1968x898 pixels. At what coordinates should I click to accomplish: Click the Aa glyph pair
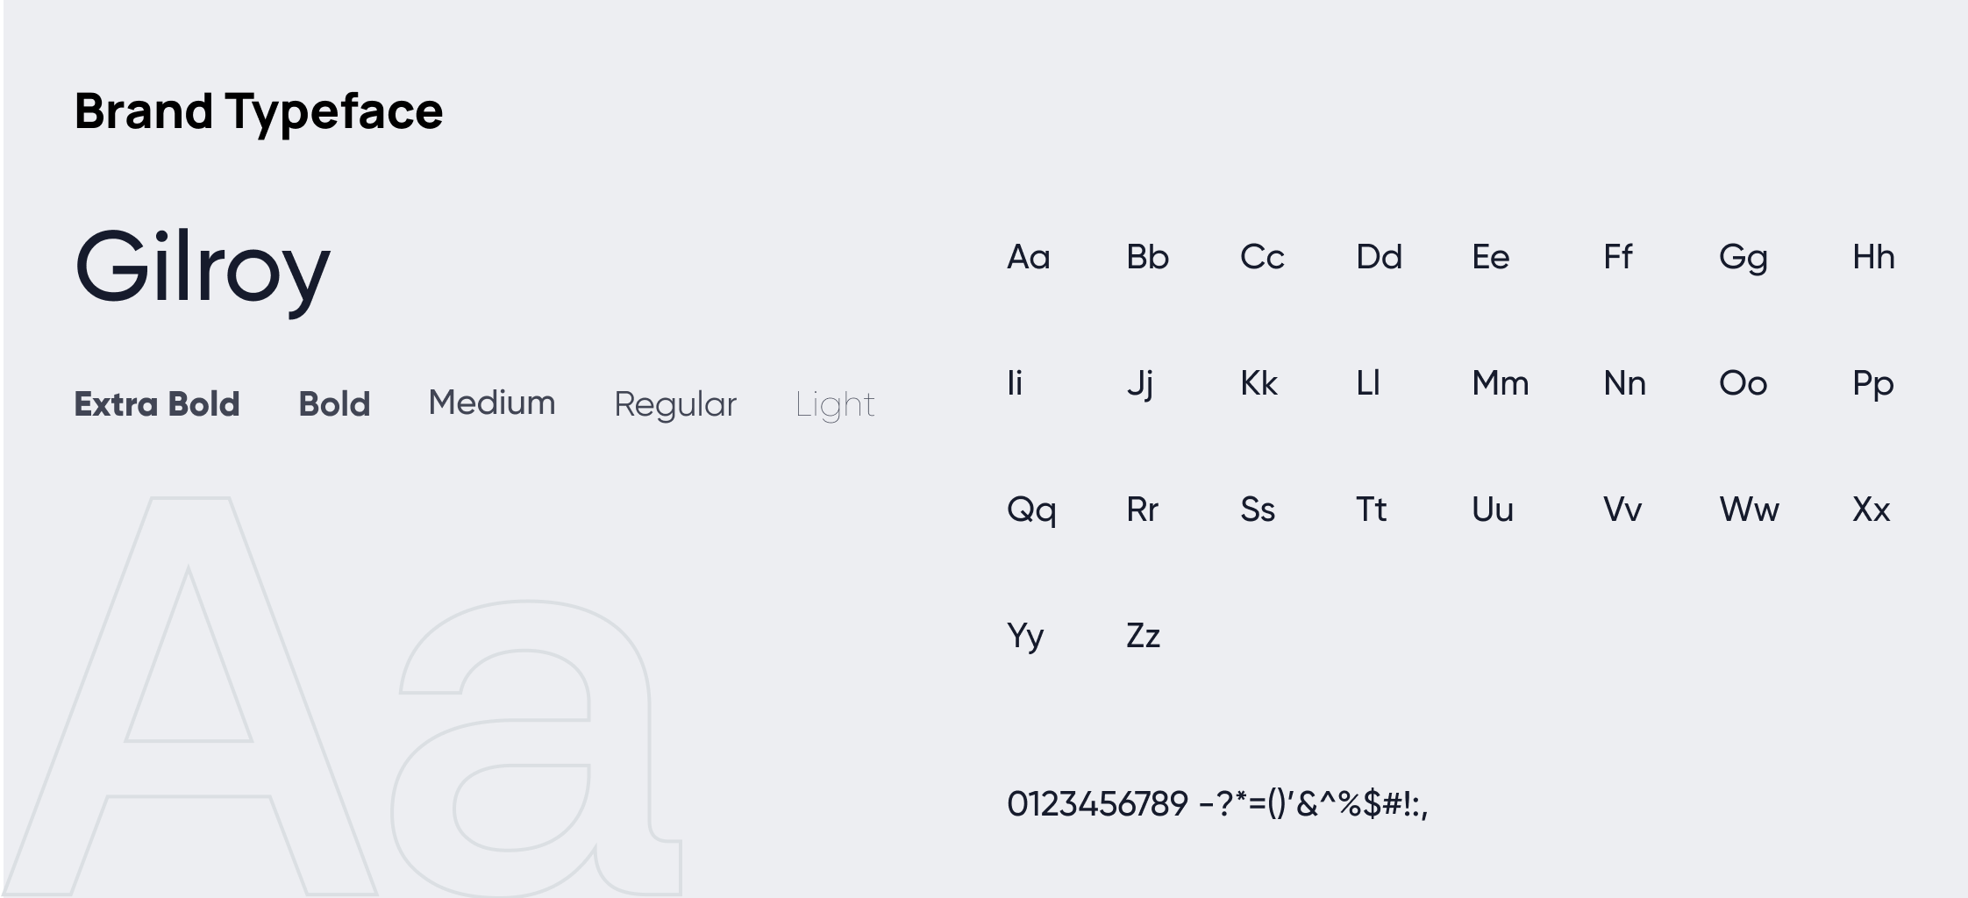1029,257
